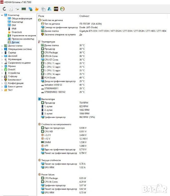The height and width of the screenshot is (196, 170).
Task: Launch the flame stability test icon
Action: point(37,9)
